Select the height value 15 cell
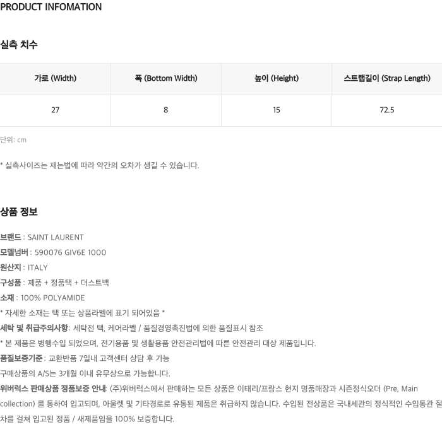 click(277, 110)
